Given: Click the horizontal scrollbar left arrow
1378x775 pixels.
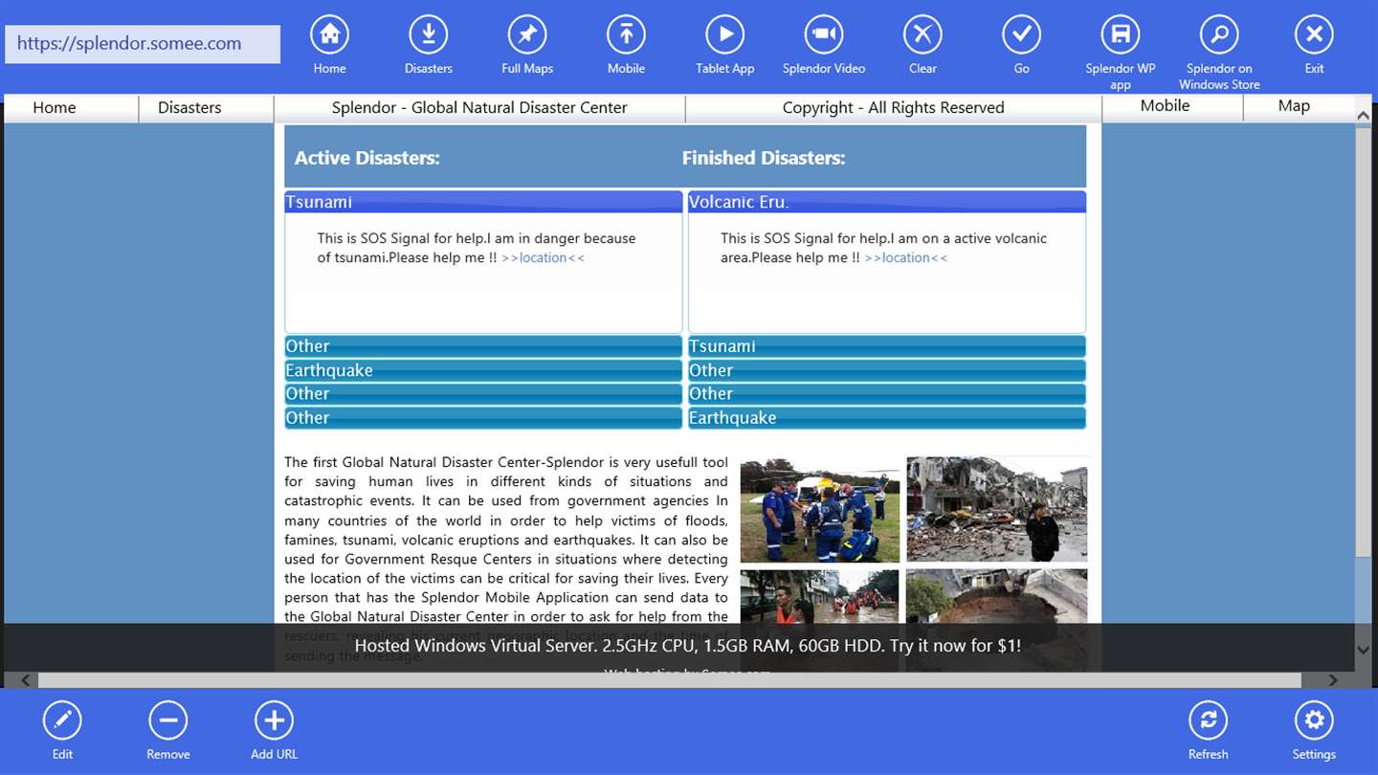Looking at the screenshot, I should (25, 680).
